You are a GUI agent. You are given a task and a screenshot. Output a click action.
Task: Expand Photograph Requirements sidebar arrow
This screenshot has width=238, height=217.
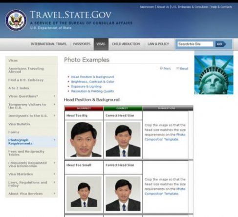(x=54, y=140)
